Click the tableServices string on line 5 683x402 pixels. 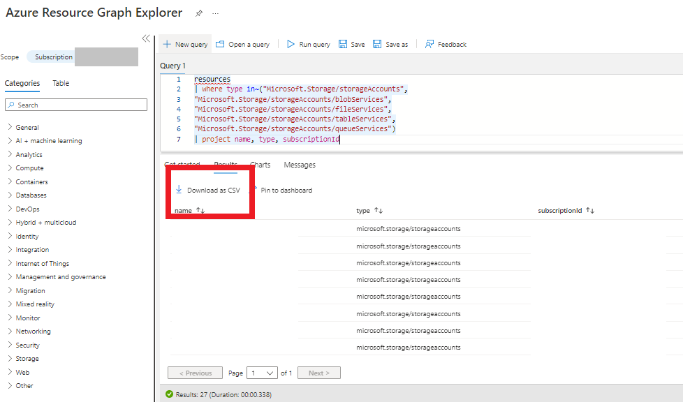coord(295,119)
